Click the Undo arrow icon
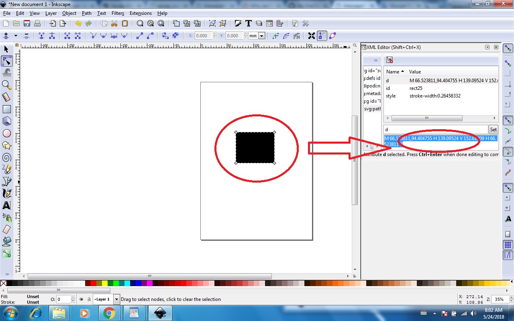Screen dimensions: 514x321 point(78,23)
